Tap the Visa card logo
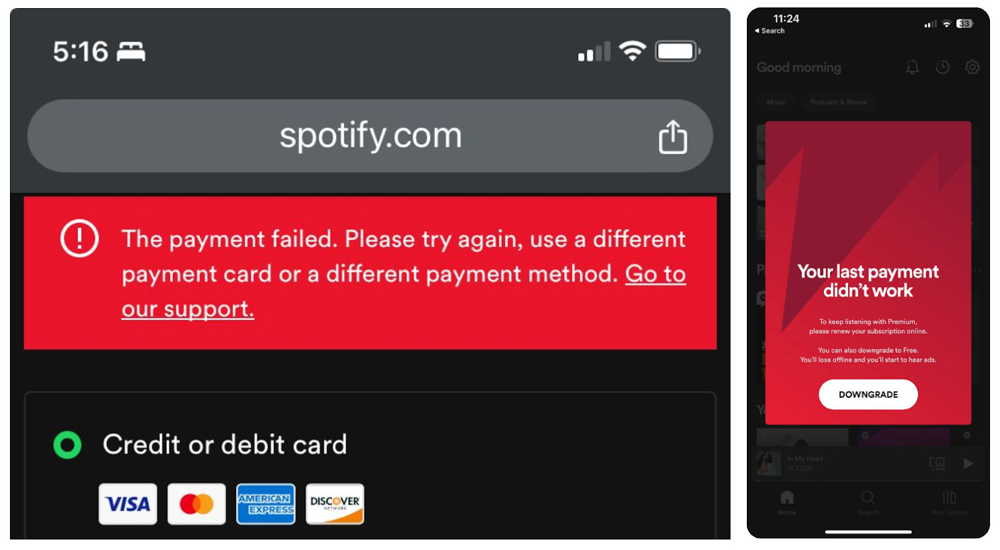Screen dimensions: 1000x550 click(127, 504)
